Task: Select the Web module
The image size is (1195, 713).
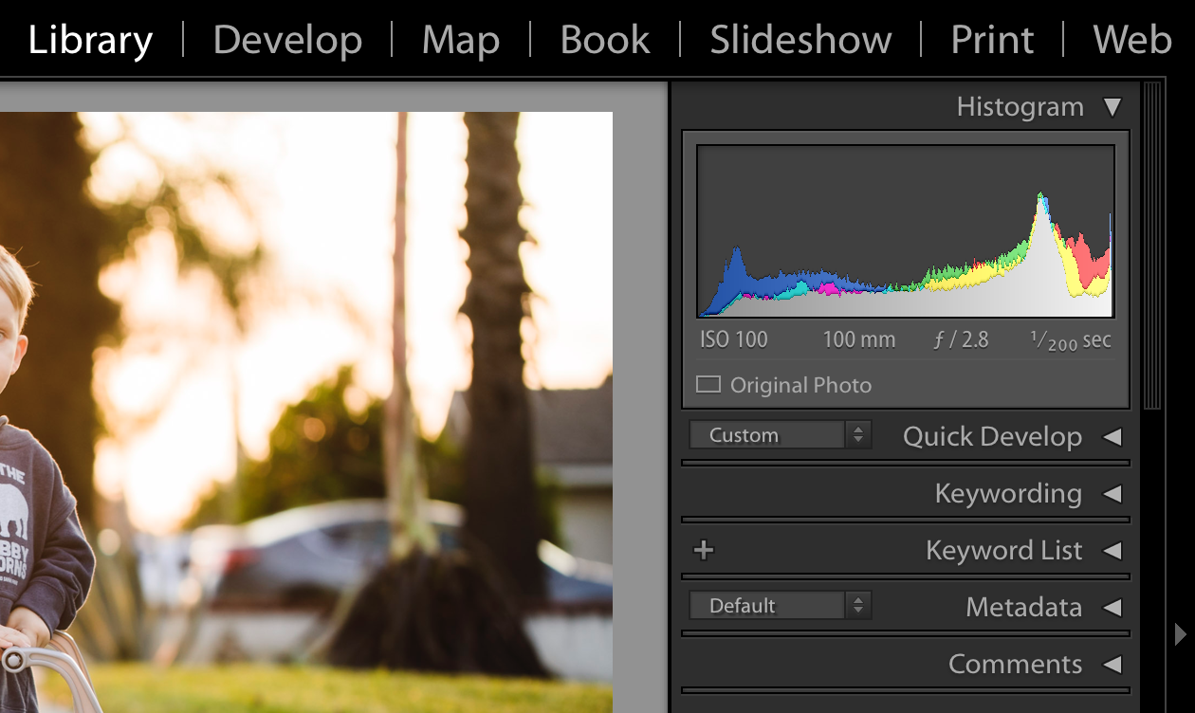Action: [x=1132, y=39]
